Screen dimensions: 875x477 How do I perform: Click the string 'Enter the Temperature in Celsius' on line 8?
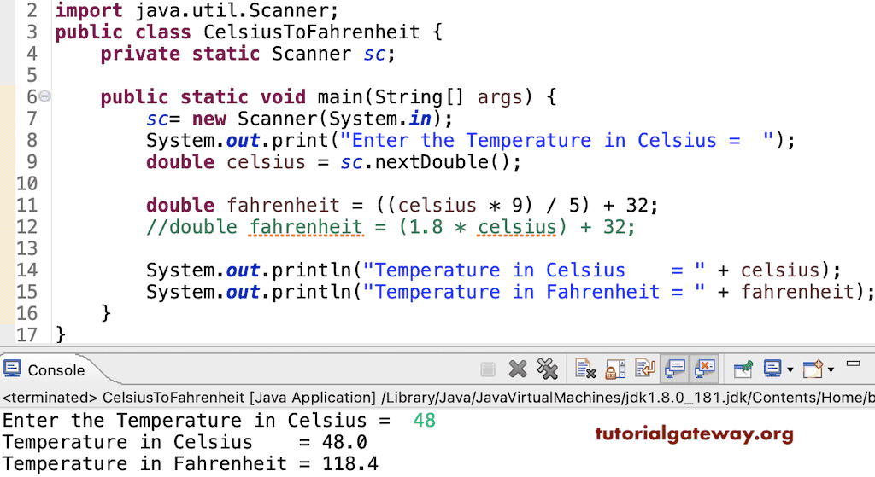[533, 141]
